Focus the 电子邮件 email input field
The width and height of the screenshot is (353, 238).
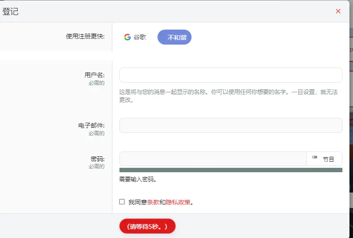tap(230, 125)
